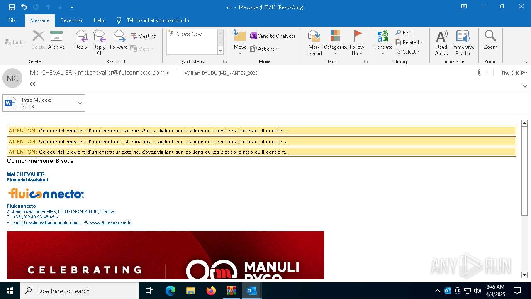Open the Related dropdown
Viewport: 531px width, 299px height.
click(409, 42)
